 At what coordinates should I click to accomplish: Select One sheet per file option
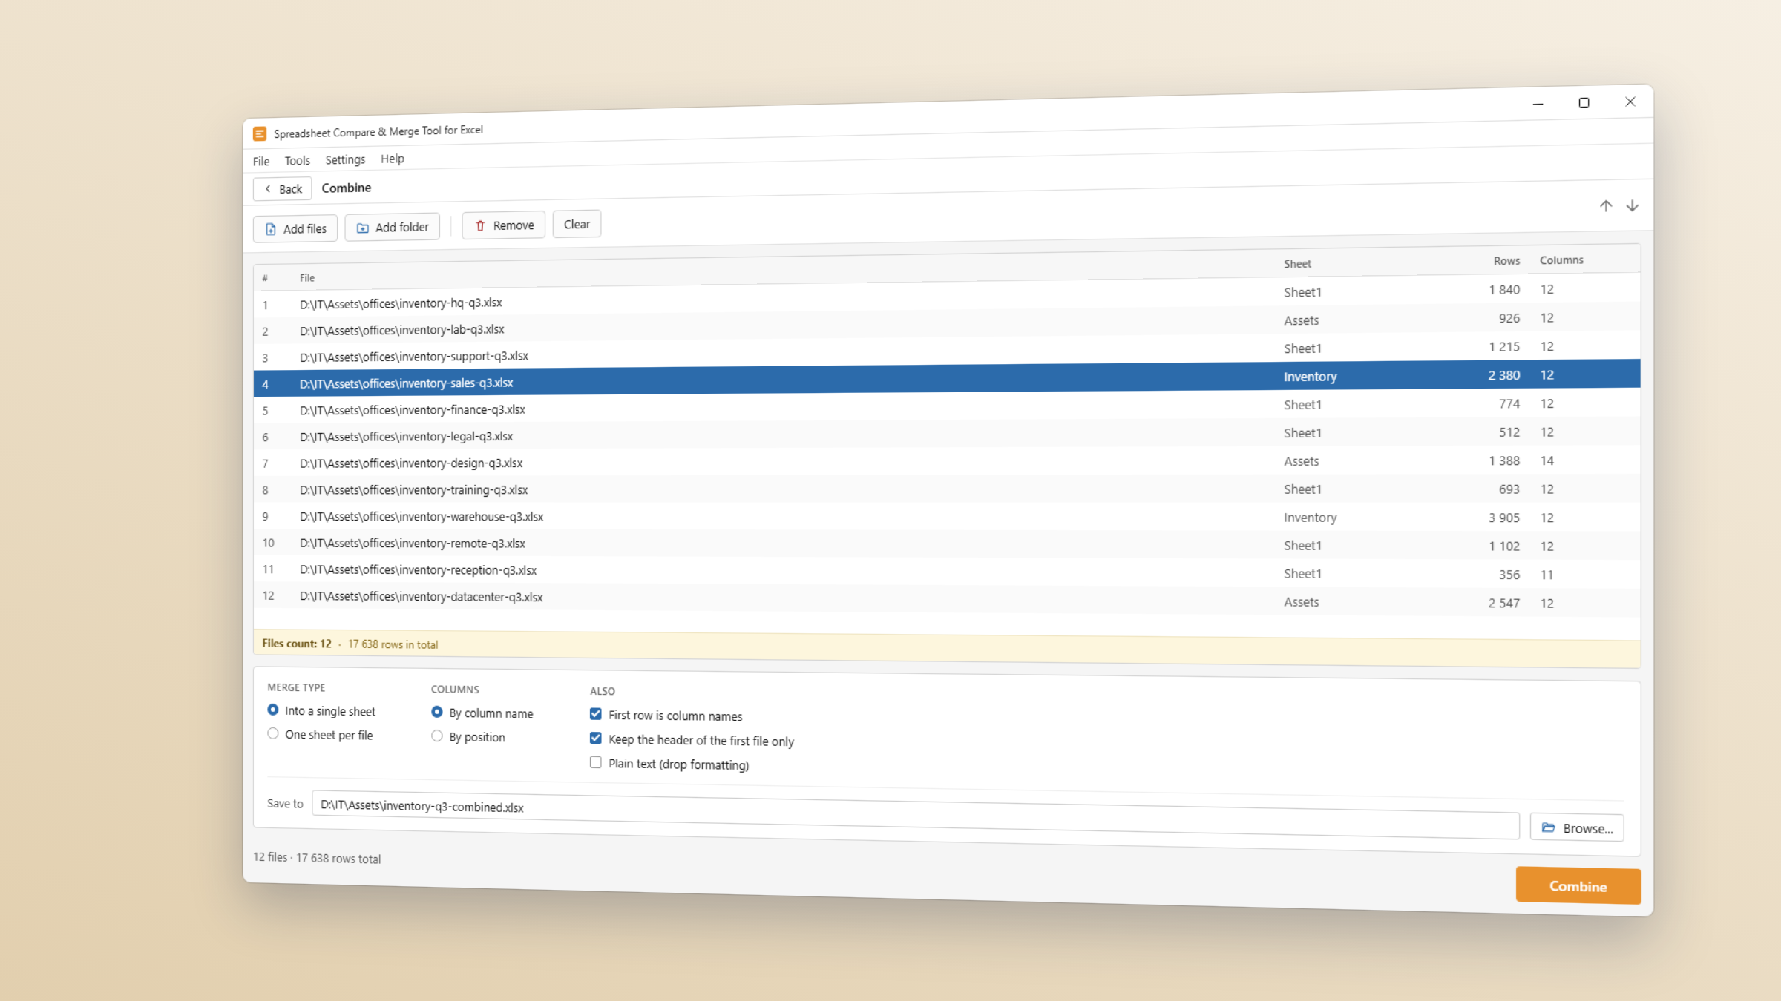pos(320,735)
